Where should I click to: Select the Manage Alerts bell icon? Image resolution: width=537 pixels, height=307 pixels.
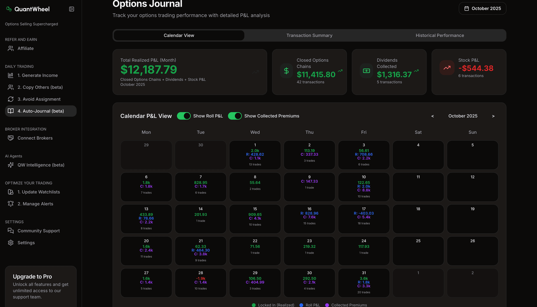11,204
